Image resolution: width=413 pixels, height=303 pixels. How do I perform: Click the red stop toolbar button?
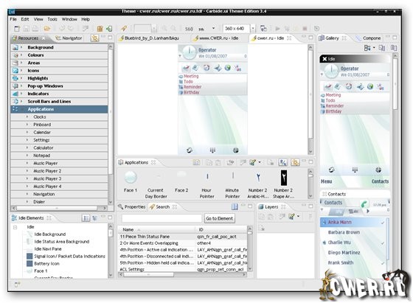305,29
